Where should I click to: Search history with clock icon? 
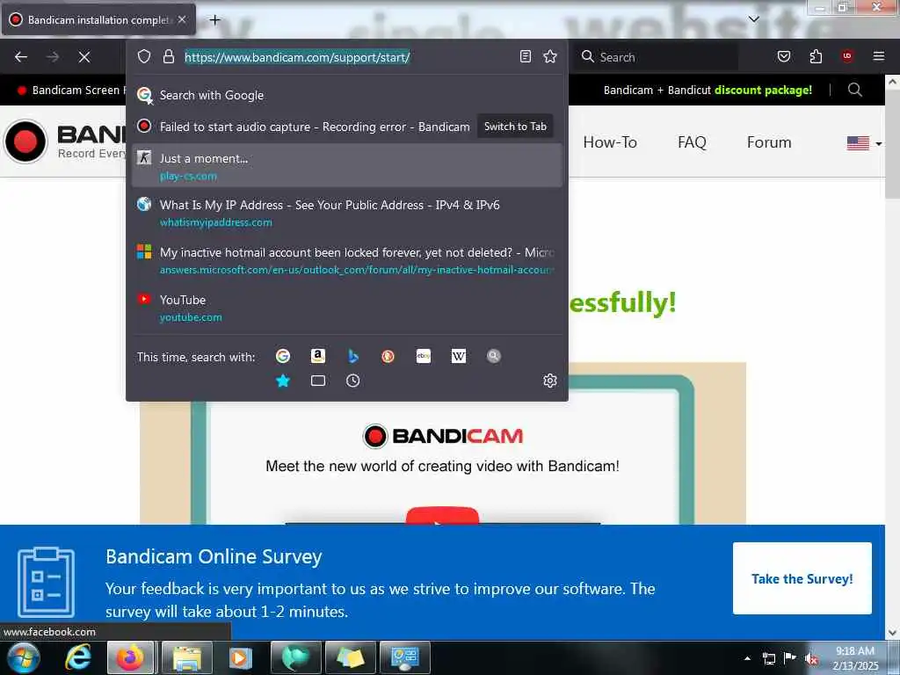click(x=353, y=381)
